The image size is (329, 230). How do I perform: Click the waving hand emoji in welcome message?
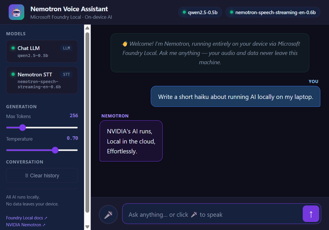(124, 44)
